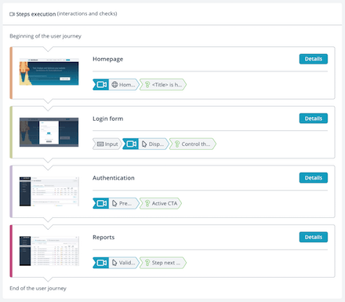
Task: Open the Login form screenshot thumbnail
Action: pos(49,132)
